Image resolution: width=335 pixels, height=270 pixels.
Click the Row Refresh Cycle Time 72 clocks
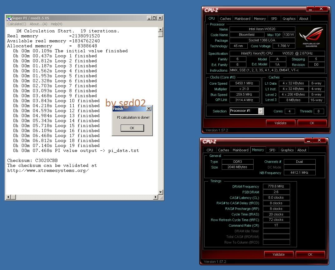tap(276, 220)
